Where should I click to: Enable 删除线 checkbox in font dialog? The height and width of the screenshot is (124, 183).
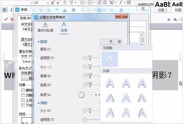23,90
